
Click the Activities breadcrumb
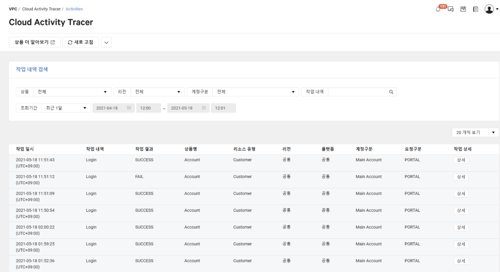coord(74,9)
